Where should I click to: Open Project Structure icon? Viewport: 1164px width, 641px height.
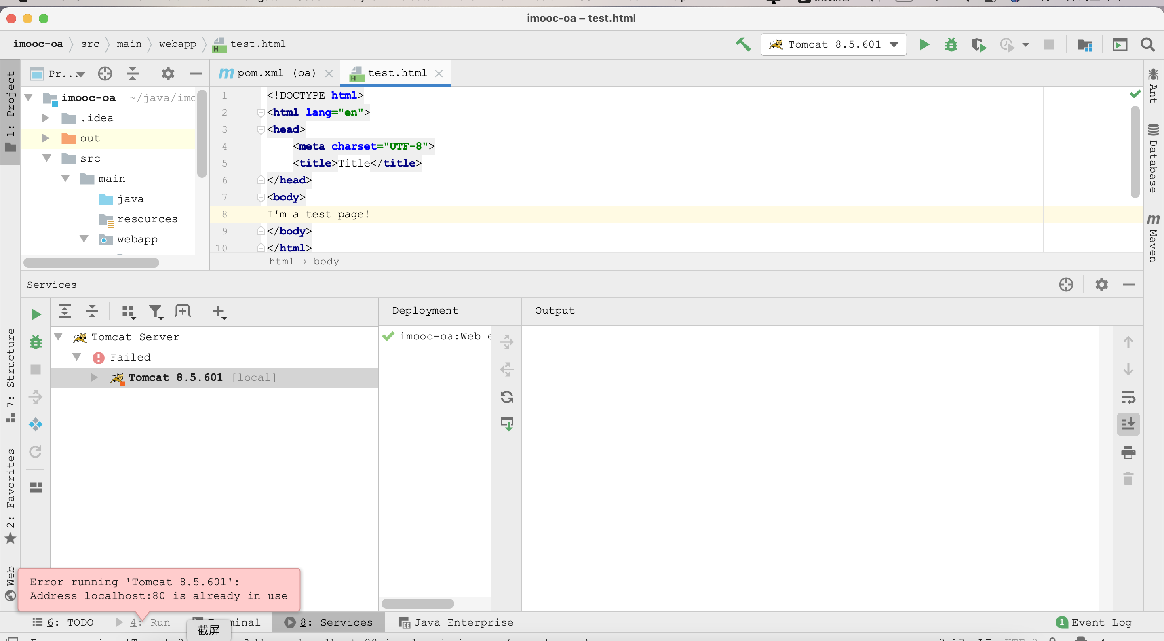tap(1084, 44)
